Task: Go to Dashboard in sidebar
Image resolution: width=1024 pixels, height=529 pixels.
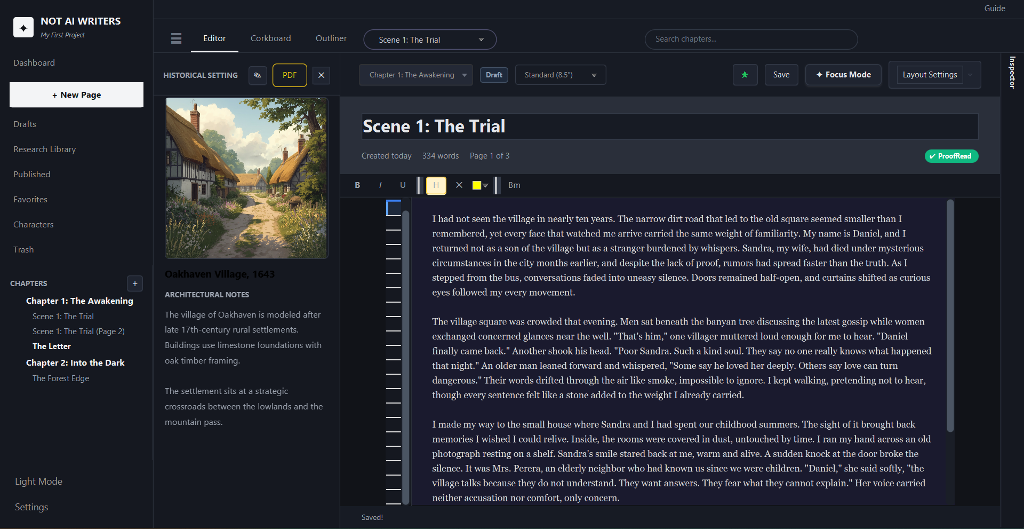Action: pyautogui.click(x=34, y=63)
